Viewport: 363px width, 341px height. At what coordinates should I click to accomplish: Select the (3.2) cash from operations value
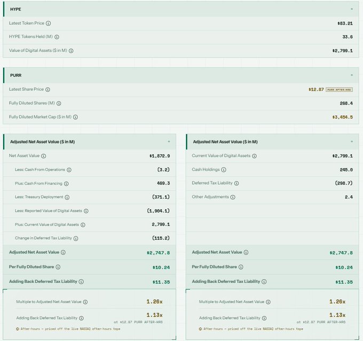(x=163, y=170)
